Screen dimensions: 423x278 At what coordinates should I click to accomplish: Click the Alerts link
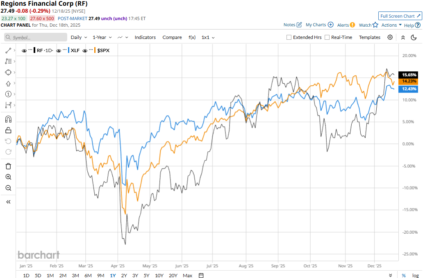click(343, 25)
